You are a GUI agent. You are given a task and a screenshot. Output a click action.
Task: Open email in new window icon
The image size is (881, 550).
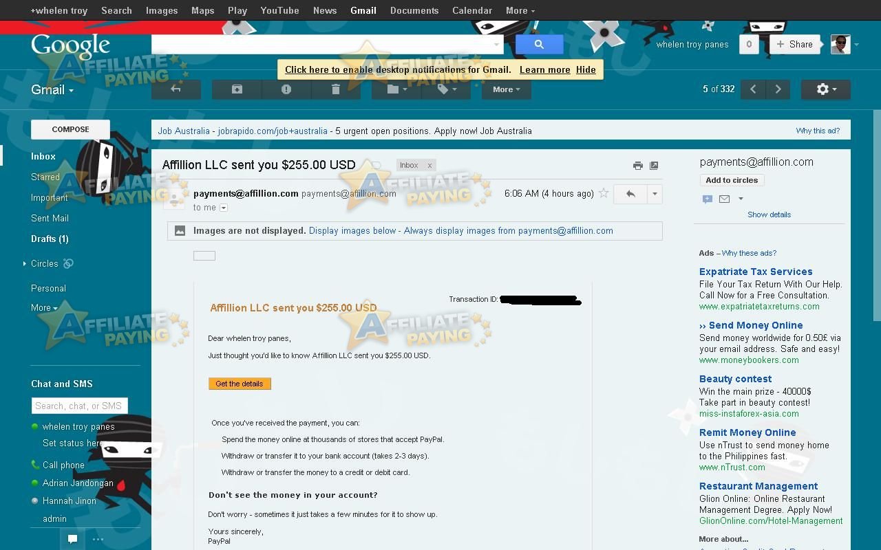click(654, 166)
